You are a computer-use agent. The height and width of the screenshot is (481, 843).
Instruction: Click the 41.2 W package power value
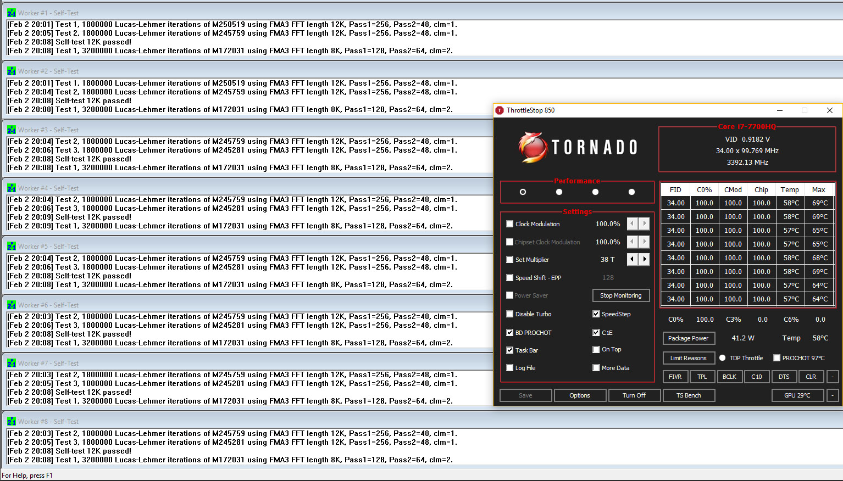click(x=743, y=338)
